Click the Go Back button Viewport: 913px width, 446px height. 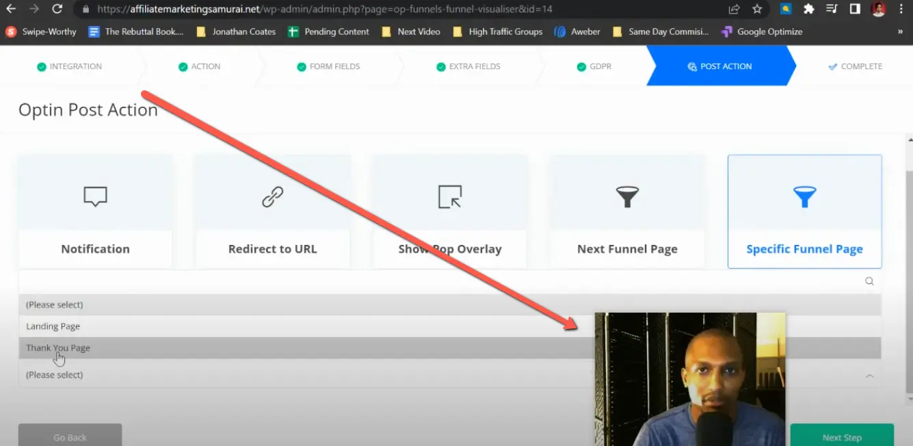pos(70,437)
